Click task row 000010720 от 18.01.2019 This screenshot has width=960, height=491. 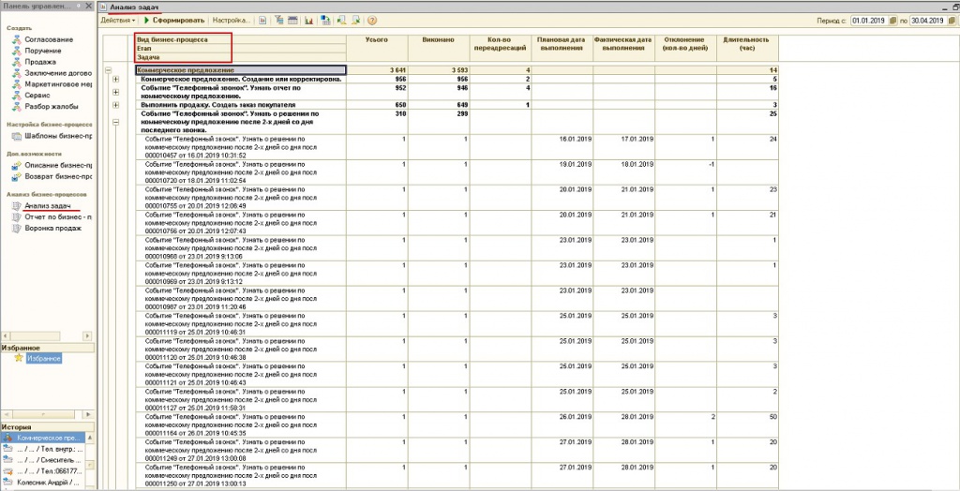tap(240, 172)
